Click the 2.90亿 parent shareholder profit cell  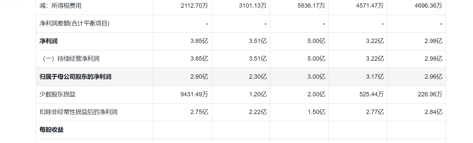coord(199,77)
